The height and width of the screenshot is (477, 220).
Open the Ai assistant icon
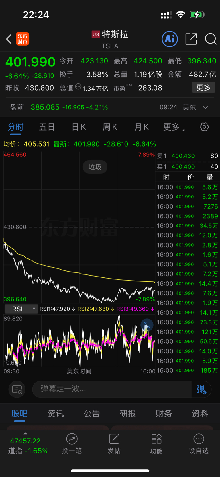(170, 39)
